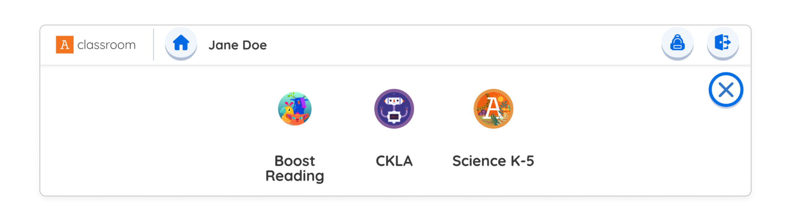Click the Amplify logo square
This screenshot has width=791, height=221.
65,44
